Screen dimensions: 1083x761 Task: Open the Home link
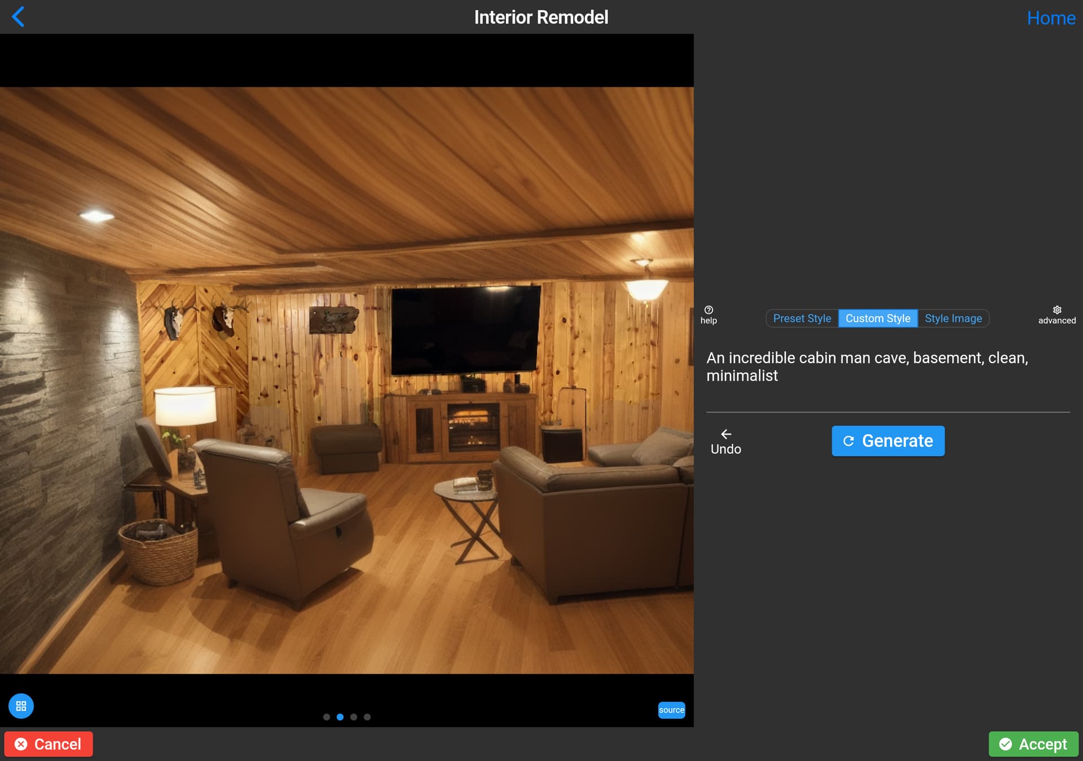(x=1051, y=18)
